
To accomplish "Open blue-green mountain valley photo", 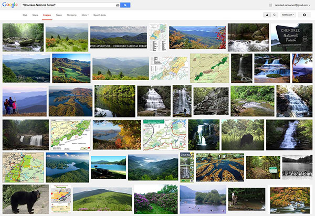I will point(26,68).
